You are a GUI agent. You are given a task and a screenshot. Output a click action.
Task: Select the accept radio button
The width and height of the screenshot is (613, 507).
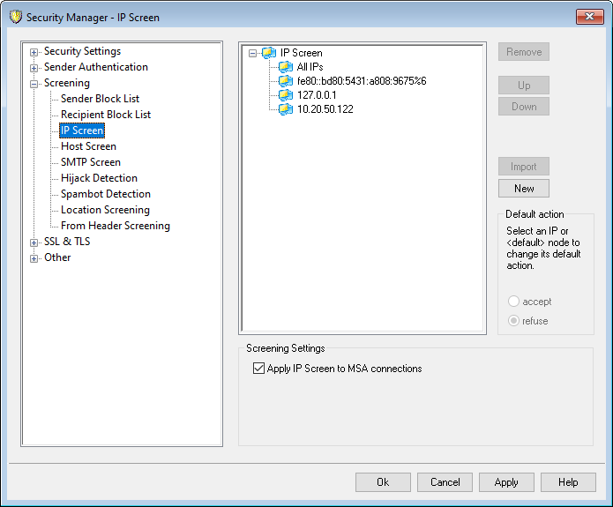coord(514,302)
